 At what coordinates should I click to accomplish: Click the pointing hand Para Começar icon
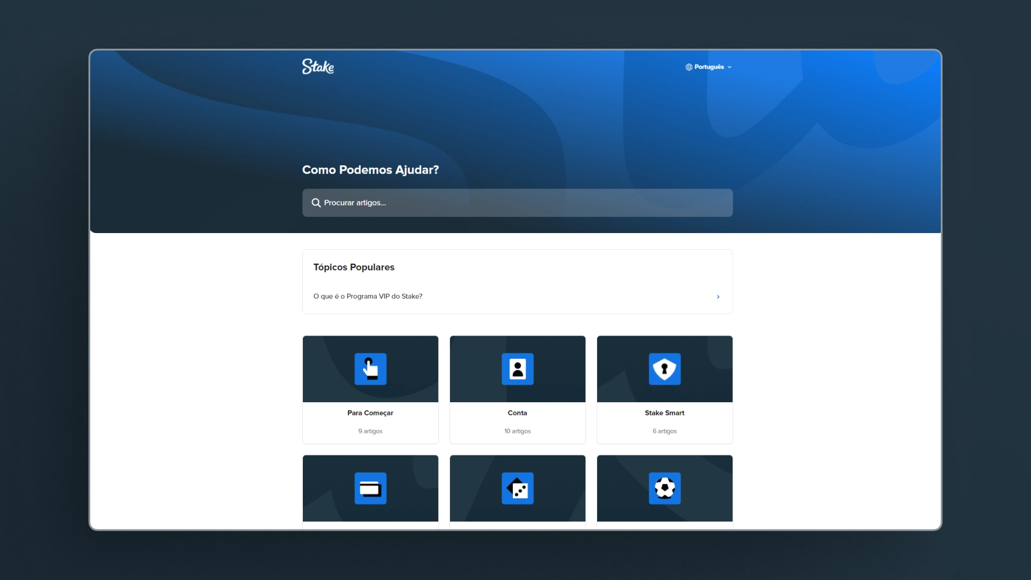(x=371, y=369)
